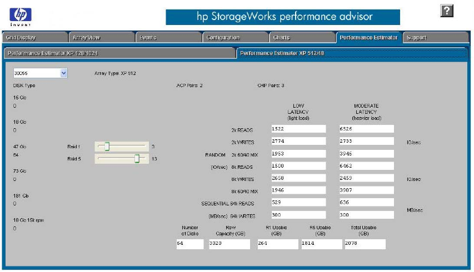Click the Raid 1 slider thumb
Screen dimensions: 474x272
[x=107, y=147]
